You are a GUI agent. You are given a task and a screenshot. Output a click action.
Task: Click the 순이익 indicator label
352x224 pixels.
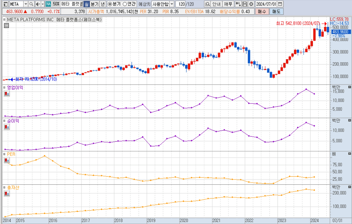tap(13, 121)
